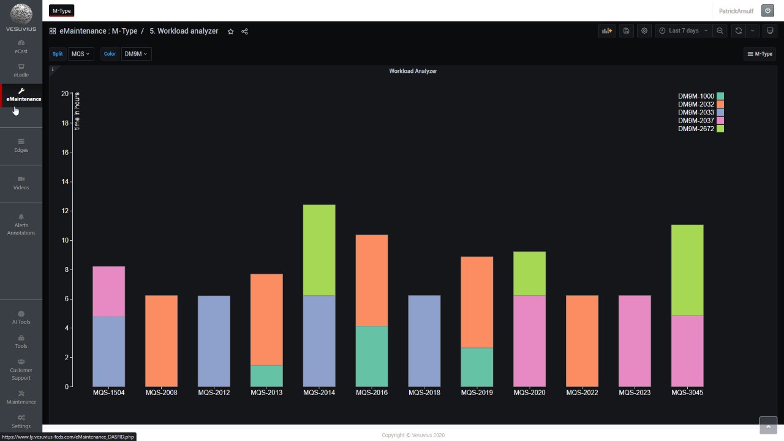
Task: Click DM9M-2037 pink legend color swatch
Action: [x=720, y=121]
